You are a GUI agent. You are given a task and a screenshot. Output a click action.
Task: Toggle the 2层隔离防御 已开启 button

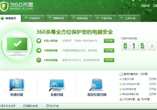pos(109,50)
